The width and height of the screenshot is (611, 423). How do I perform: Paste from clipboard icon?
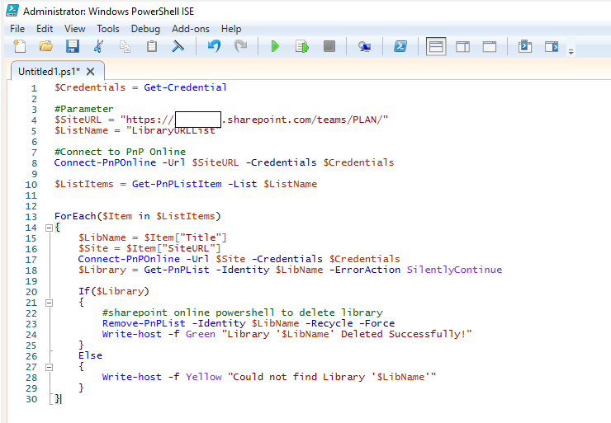click(x=152, y=46)
